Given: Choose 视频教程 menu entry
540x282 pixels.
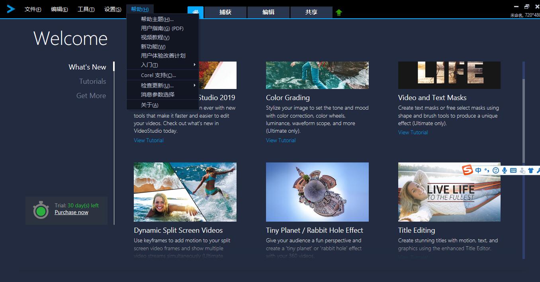Looking at the screenshot, I should (162, 37).
